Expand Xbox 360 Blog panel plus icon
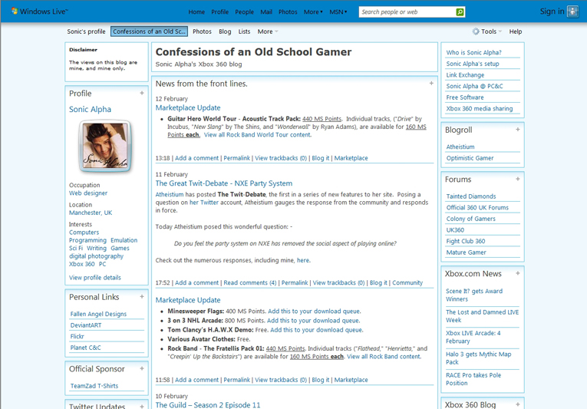The width and height of the screenshot is (587, 409). (x=518, y=404)
